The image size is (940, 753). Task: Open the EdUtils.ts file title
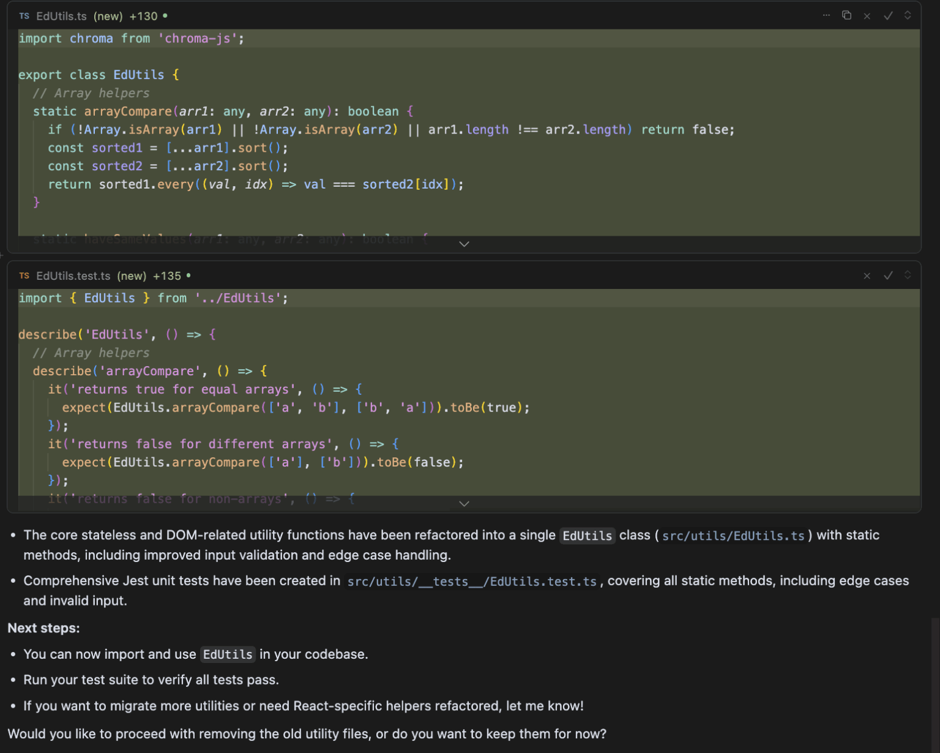coord(61,17)
